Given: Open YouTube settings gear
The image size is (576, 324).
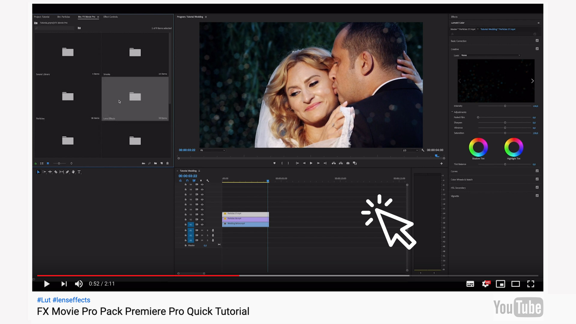Looking at the screenshot, I should [486, 284].
